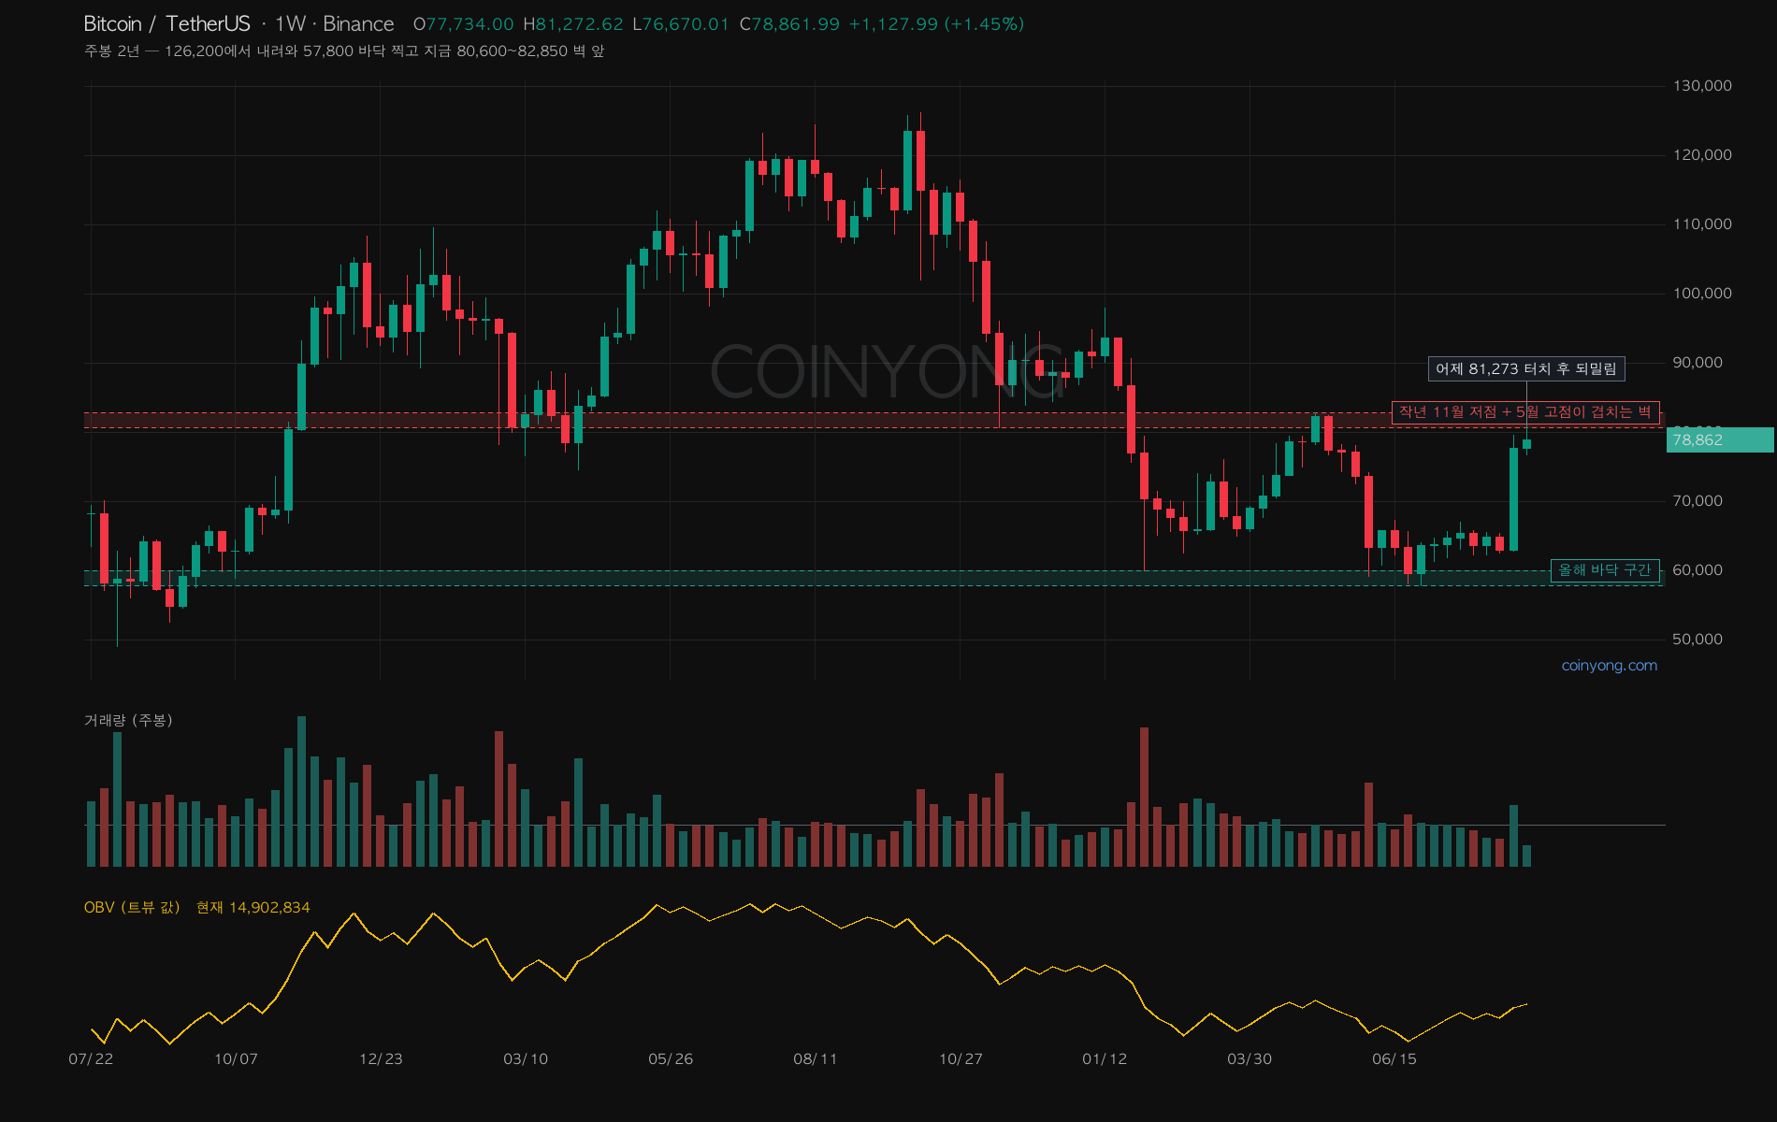1777x1122 pixels.
Task: Click the Binance exchange label
Action: click(x=358, y=23)
